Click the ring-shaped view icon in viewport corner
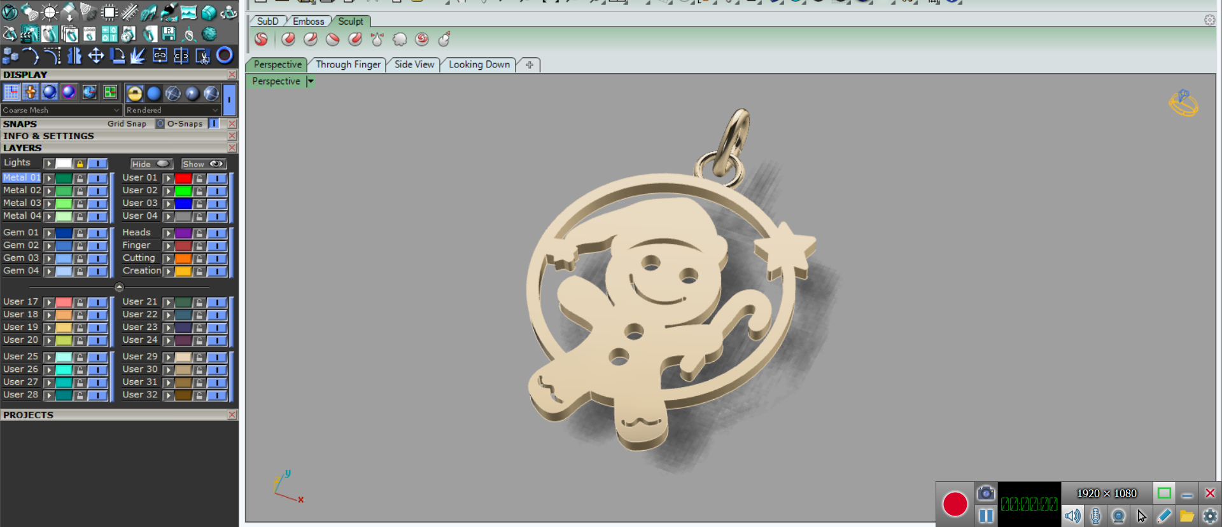The width and height of the screenshot is (1222, 527). coord(1183,103)
